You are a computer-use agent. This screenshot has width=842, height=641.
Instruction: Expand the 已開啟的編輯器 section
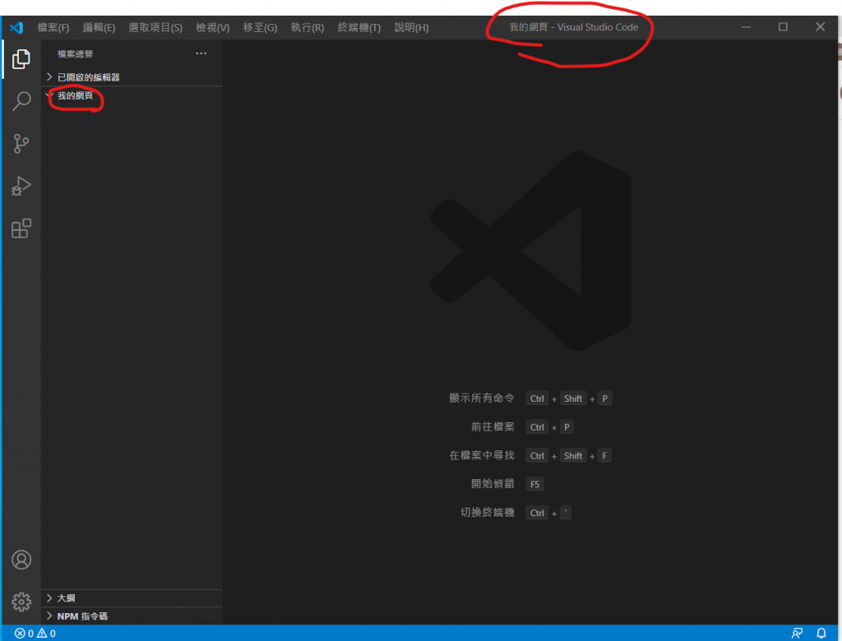[x=132, y=77]
